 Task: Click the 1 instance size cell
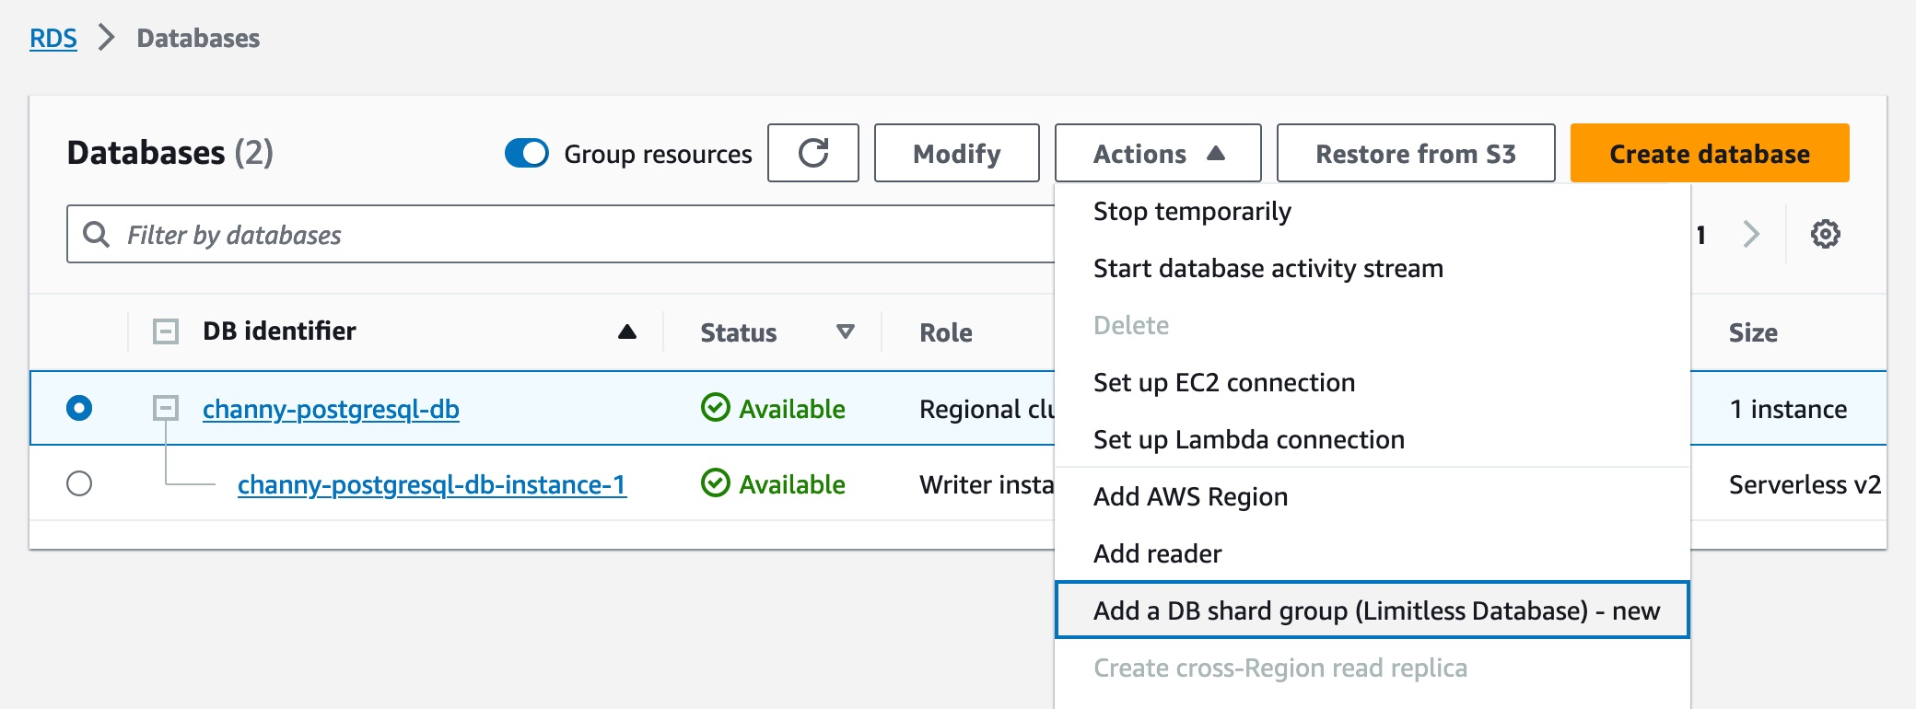1788,409
